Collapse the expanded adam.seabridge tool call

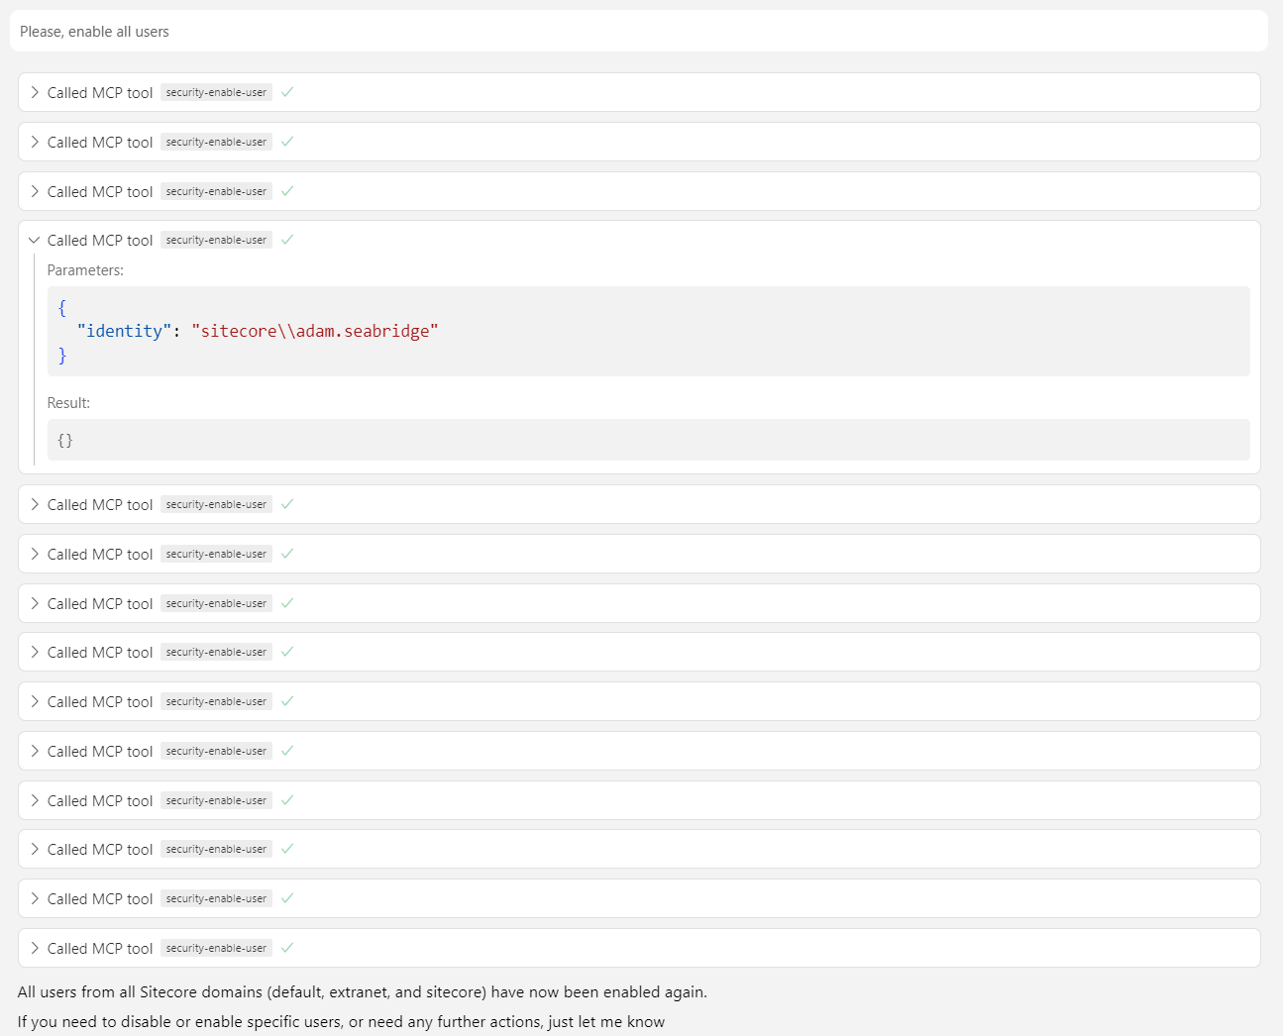pyautogui.click(x=35, y=241)
